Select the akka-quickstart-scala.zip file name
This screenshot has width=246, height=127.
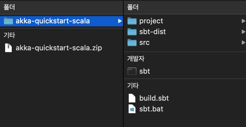[x=59, y=48]
